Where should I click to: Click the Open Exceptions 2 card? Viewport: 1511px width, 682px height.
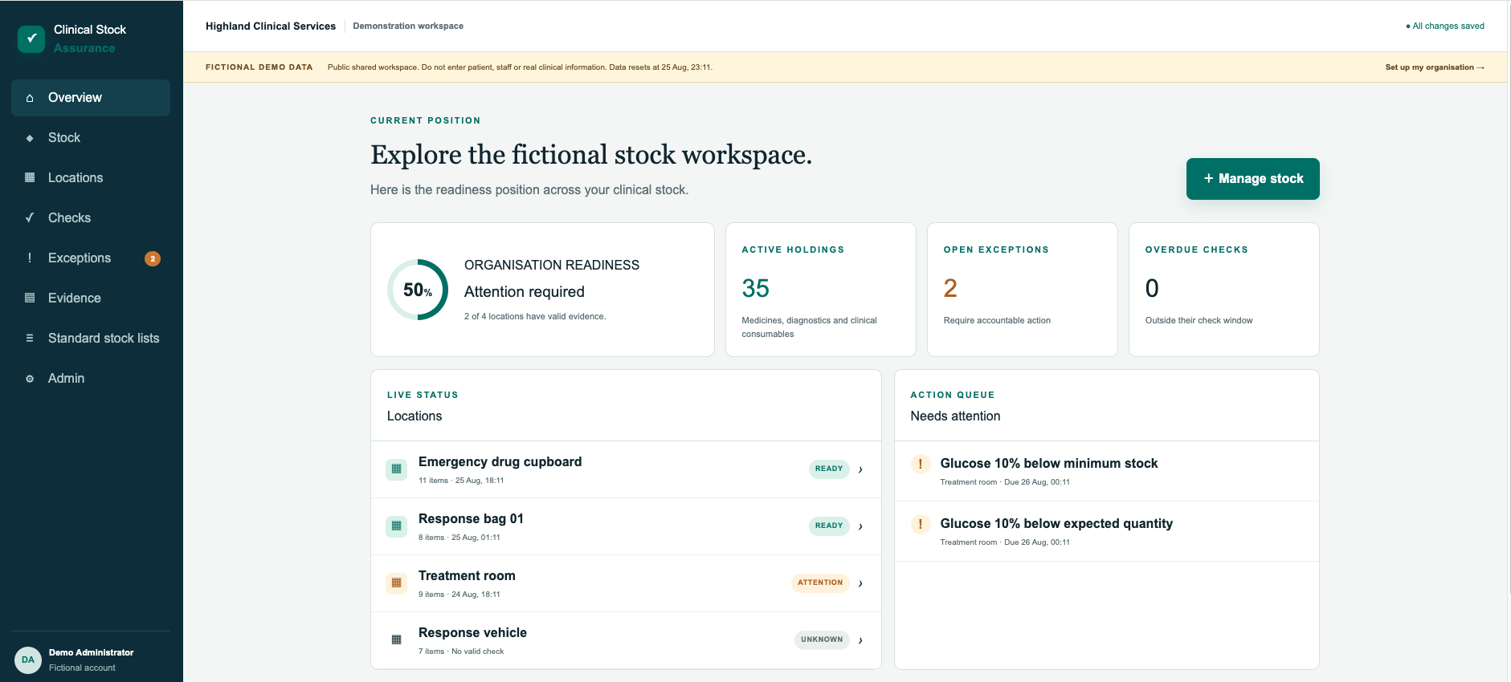(x=1022, y=290)
